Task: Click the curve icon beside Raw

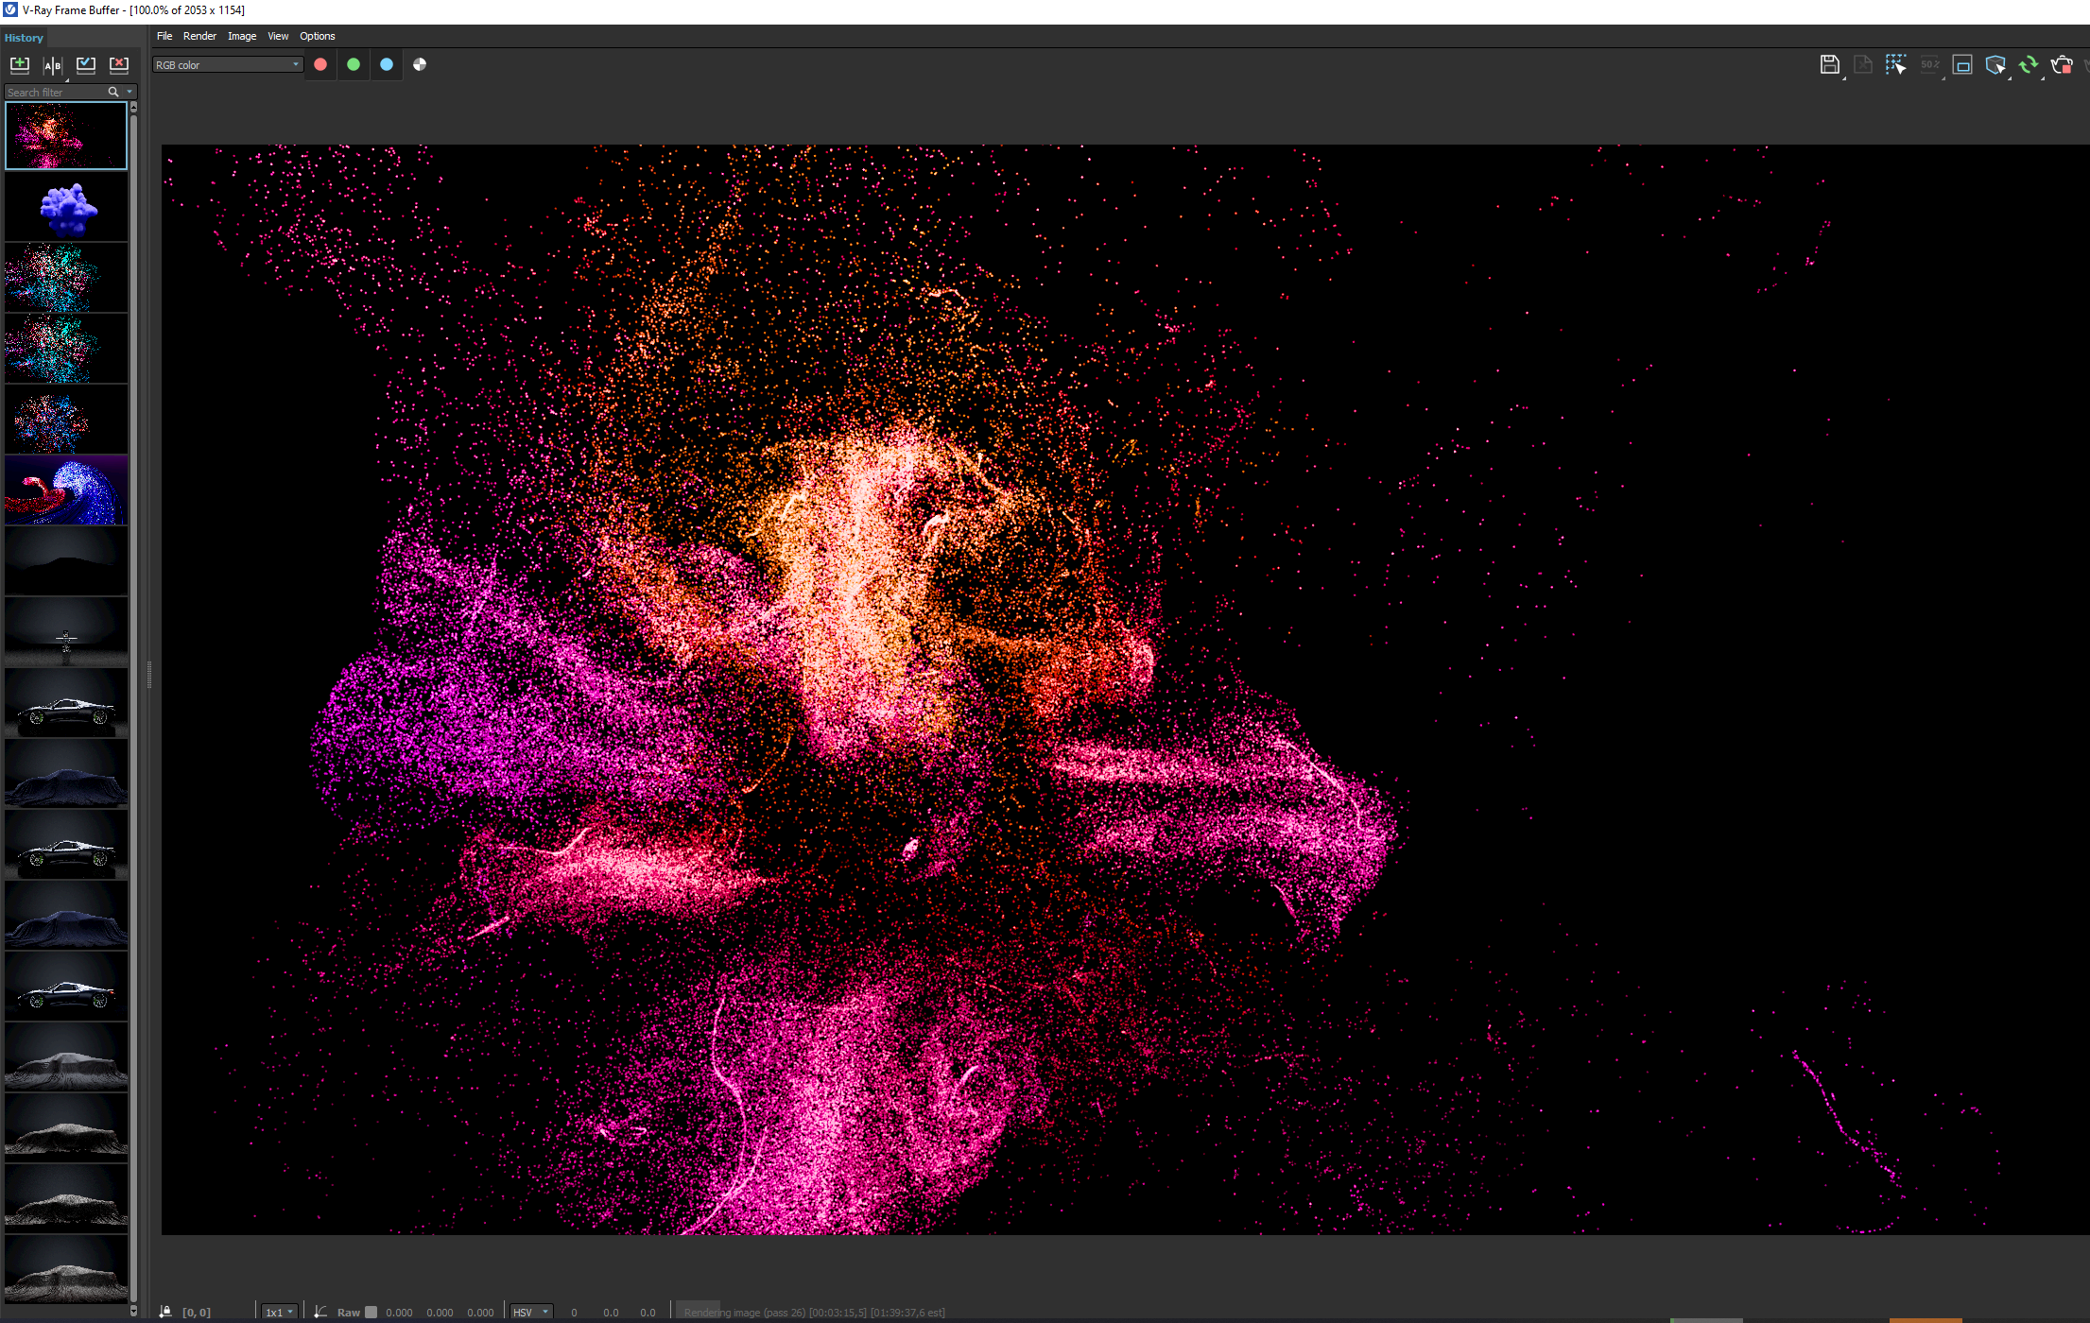Action: [321, 1312]
